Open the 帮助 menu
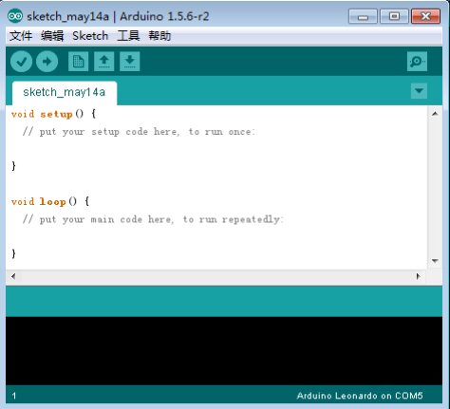This screenshot has width=450, height=409. (159, 36)
